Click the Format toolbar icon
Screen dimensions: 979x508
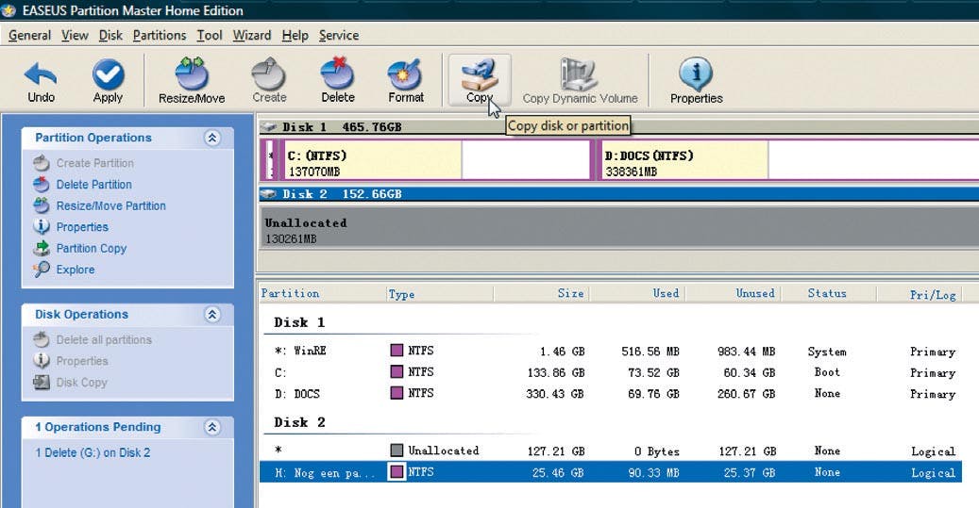click(x=405, y=74)
